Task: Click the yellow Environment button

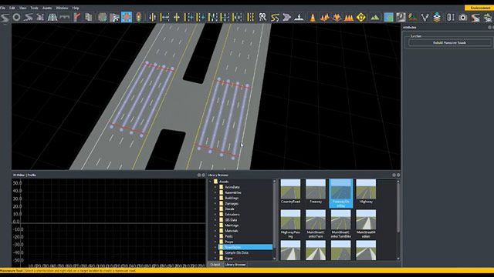Action: coord(479,8)
